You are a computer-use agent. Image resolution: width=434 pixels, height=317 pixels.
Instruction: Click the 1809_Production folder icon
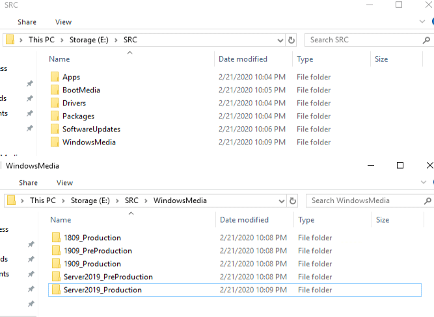(56, 238)
